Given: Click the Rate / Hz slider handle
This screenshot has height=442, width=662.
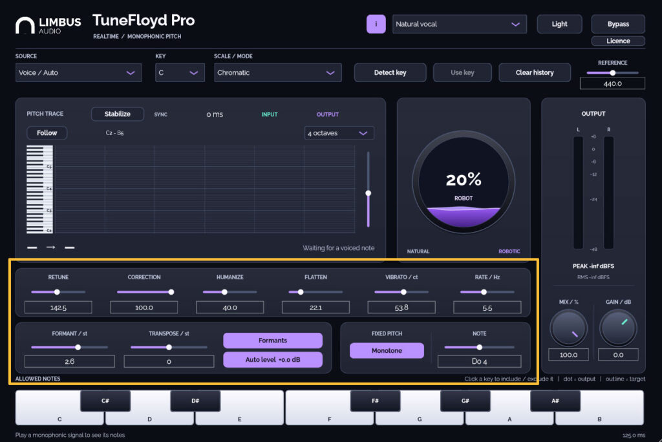Looking at the screenshot, I should tap(484, 291).
